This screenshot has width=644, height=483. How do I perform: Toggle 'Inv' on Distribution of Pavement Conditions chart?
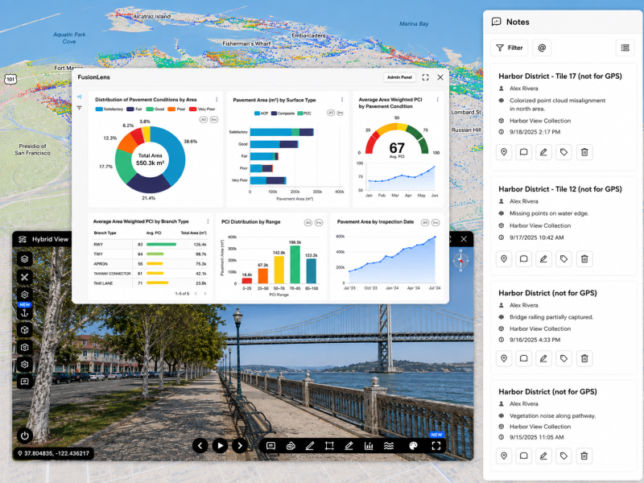[x=214, y=119]
